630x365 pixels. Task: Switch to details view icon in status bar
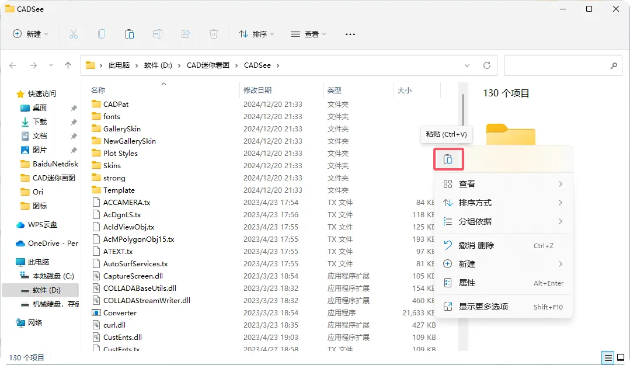pyautogui.click(x=608, y=357)
